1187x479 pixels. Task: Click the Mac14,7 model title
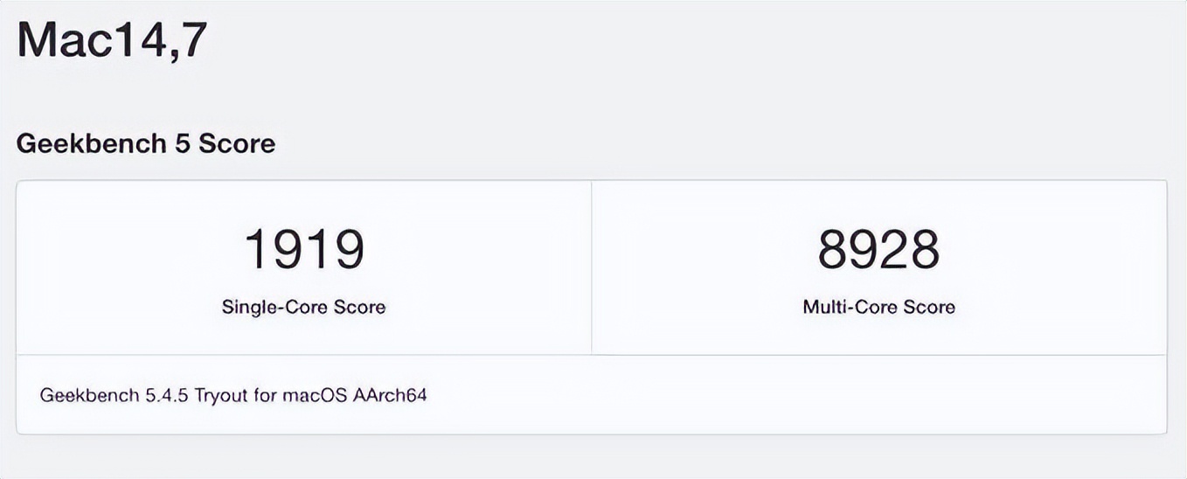112,42
